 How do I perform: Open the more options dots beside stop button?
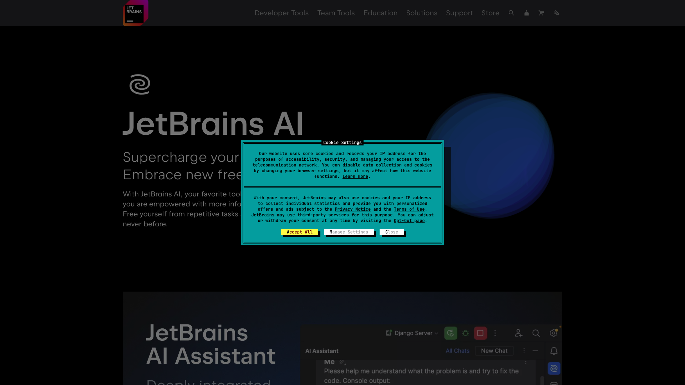coord(495,333)
